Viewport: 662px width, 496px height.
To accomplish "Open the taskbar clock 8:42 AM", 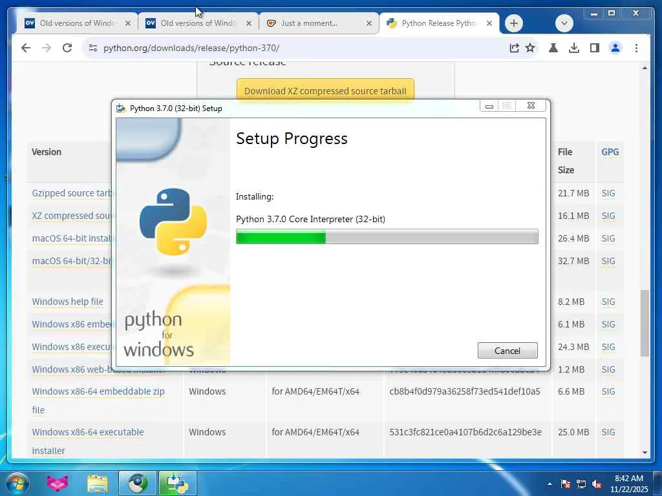I will (x=628, y=484).
